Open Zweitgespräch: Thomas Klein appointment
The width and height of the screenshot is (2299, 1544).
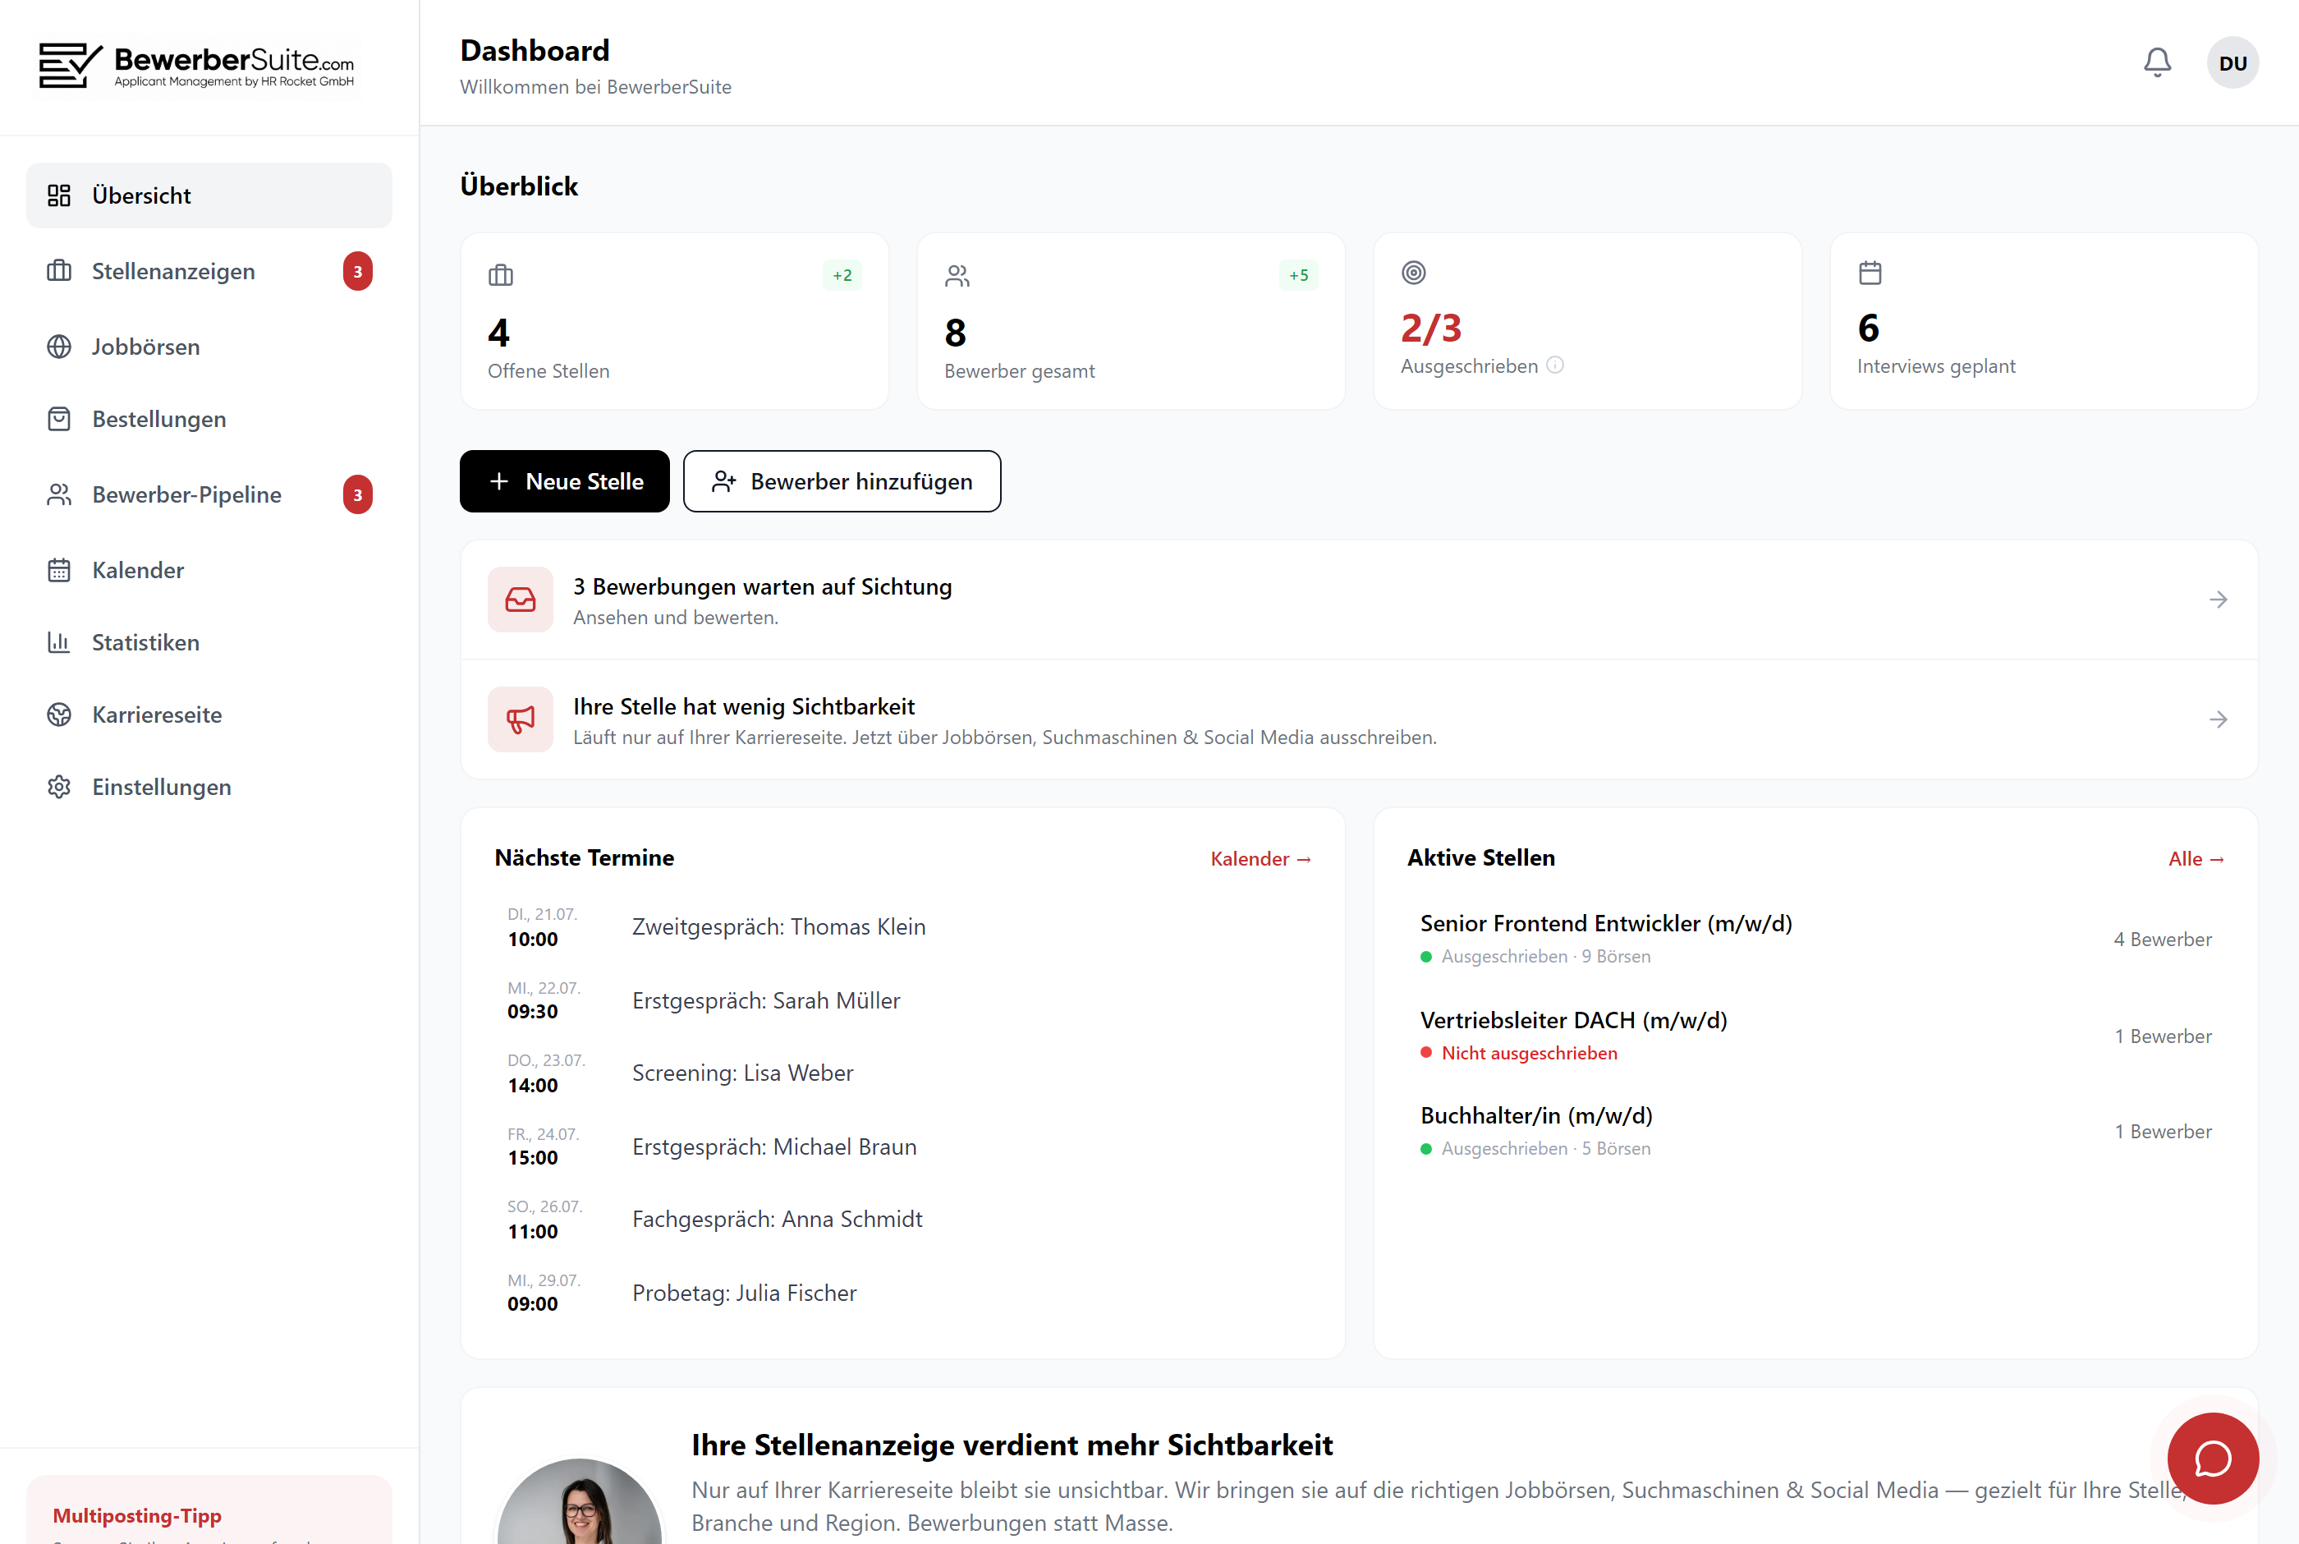coord(903,926)
